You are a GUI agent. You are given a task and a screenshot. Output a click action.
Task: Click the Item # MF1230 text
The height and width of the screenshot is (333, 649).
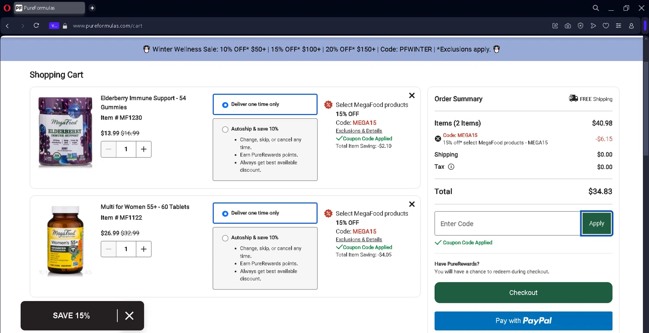pyautogui.click(x=121, y=118)
